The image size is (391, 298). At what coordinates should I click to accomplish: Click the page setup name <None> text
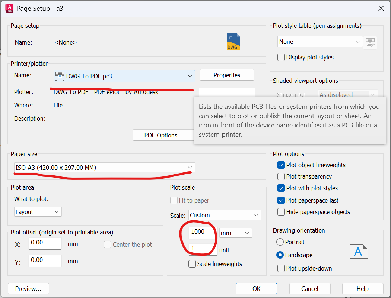pyautogui.click(x=66, y=42)
